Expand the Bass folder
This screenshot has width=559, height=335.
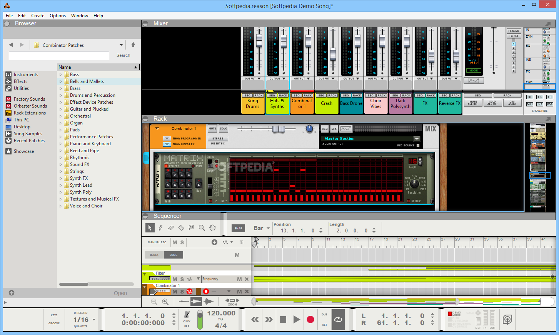click(x=60, y=75)
